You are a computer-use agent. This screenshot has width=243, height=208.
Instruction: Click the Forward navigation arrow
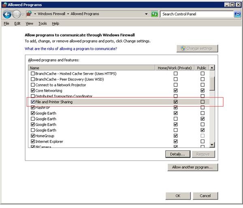point(16,14)
